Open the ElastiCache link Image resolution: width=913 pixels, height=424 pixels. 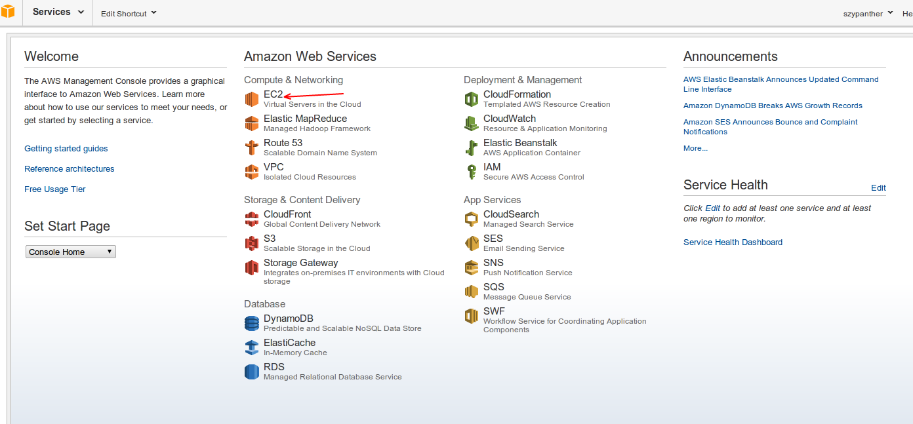click(289, 343)
